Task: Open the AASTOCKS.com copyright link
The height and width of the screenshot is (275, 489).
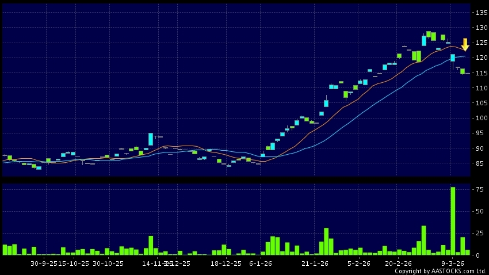Action: [440, 271]
